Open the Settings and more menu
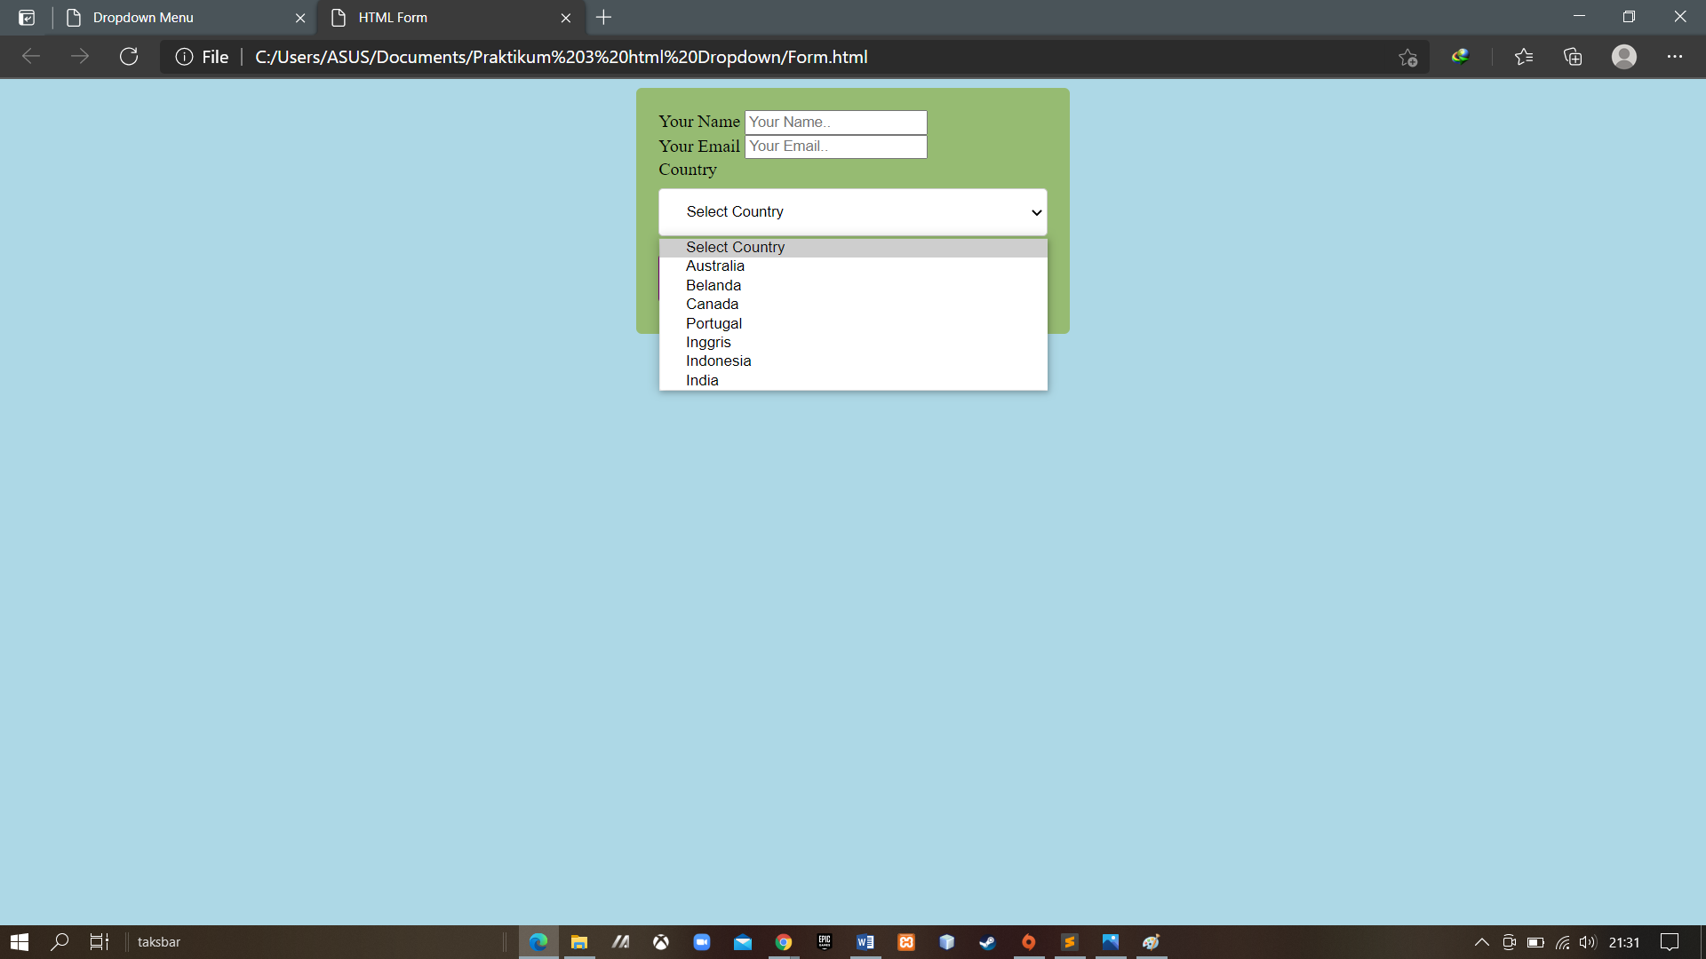1706x959 pixels. point(1676,56)
